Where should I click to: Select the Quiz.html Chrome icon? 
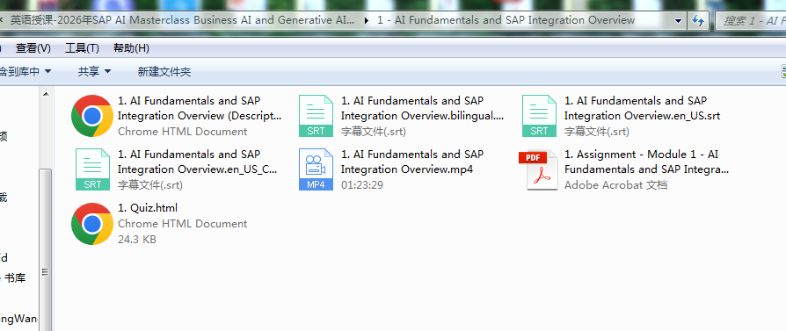pos(91,223)
